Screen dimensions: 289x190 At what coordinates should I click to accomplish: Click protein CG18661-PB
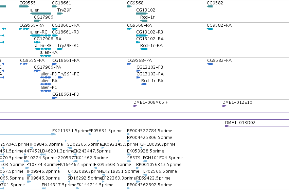click(55, 98)
